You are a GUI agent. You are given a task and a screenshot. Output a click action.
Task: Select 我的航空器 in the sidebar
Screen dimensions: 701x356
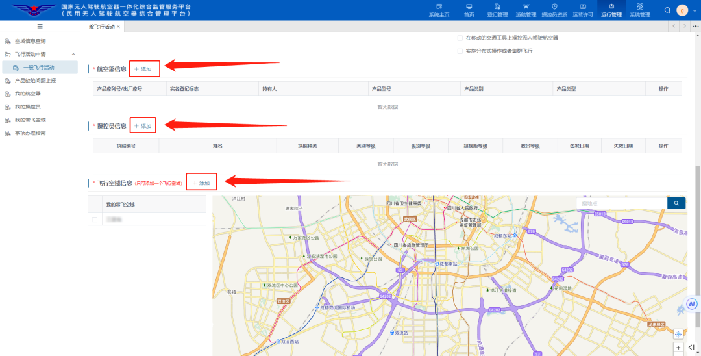point(28,94)
